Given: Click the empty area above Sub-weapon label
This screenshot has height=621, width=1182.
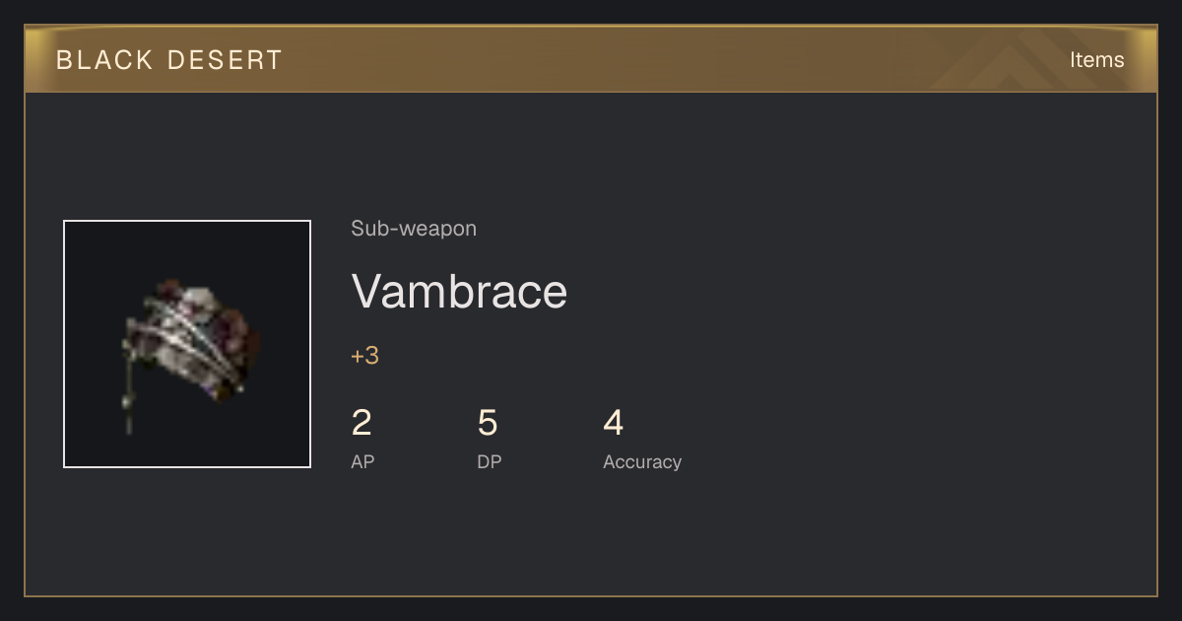Looking at the screenshot, I should coord(591,153).
